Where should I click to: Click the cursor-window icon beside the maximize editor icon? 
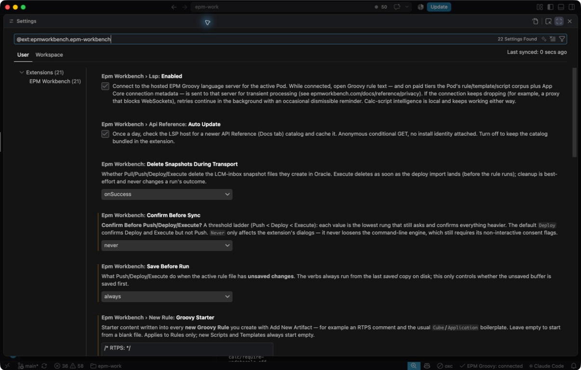(548, 21)
